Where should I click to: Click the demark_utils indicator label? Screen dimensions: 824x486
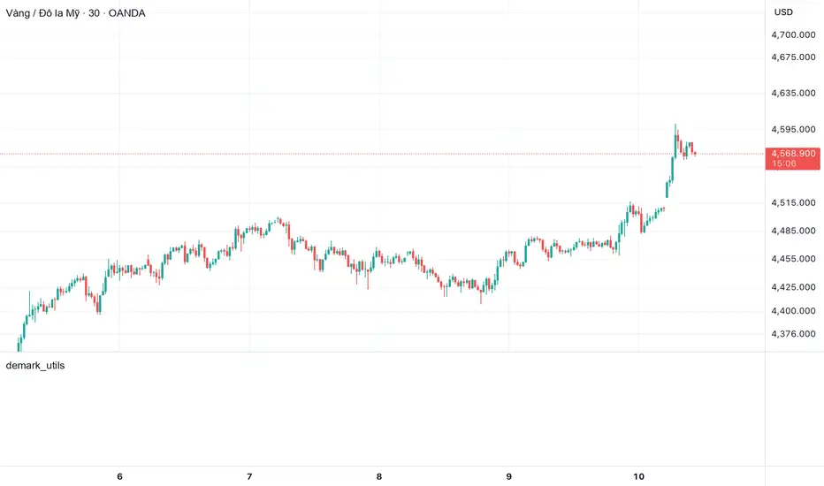(x=35, y=365)
